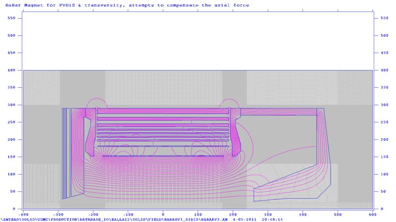This screenshot has width=396, height=222.
Task: Click the "-200" label on the x-axis
Action: tap(93, 215)
